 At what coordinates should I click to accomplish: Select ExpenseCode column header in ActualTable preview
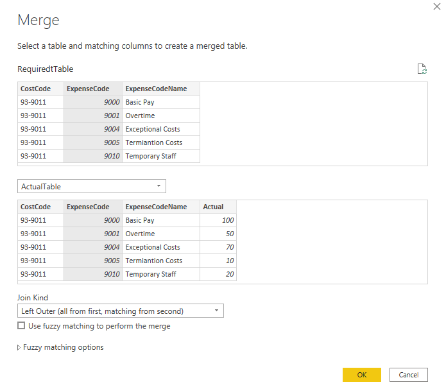coord(93,207)
